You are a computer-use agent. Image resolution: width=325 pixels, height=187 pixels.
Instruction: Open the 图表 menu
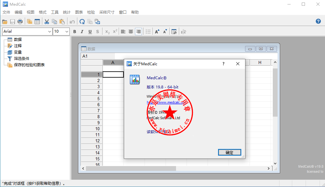[79, 12]
